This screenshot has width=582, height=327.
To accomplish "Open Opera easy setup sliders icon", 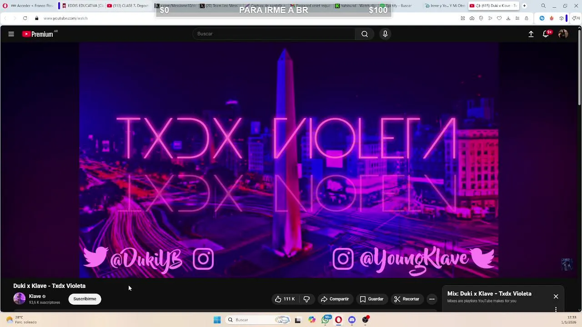I will click(517, 18).
